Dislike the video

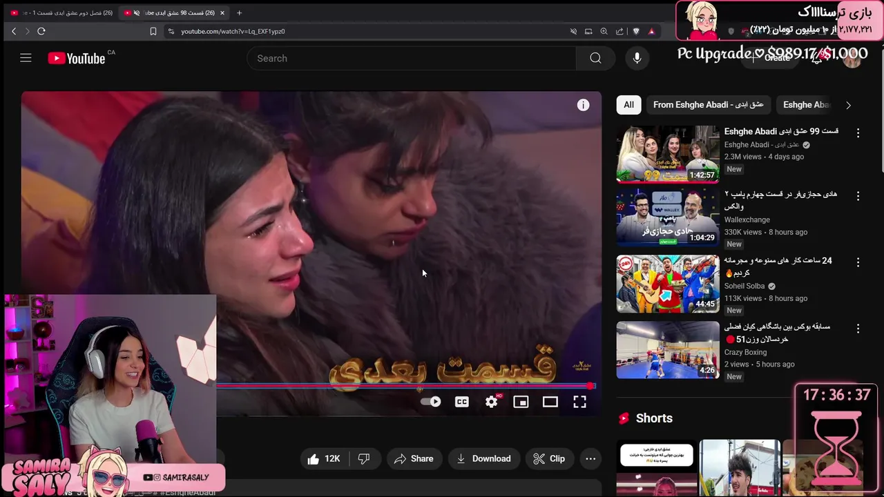pyautogui.click(x=364, y=458)
